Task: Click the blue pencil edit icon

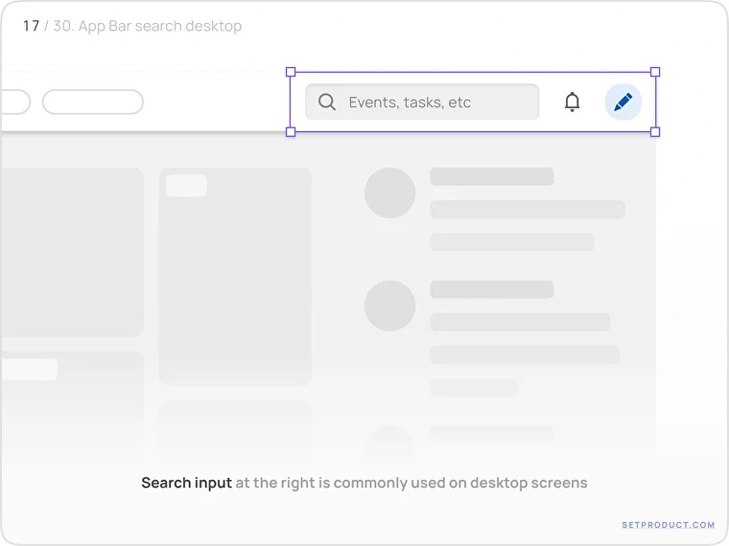Action: click(623, 102)
